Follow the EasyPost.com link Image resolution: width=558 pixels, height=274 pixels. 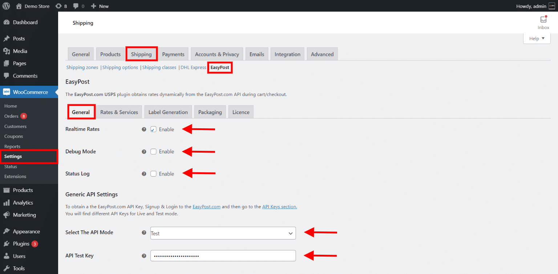click(206, 207)
